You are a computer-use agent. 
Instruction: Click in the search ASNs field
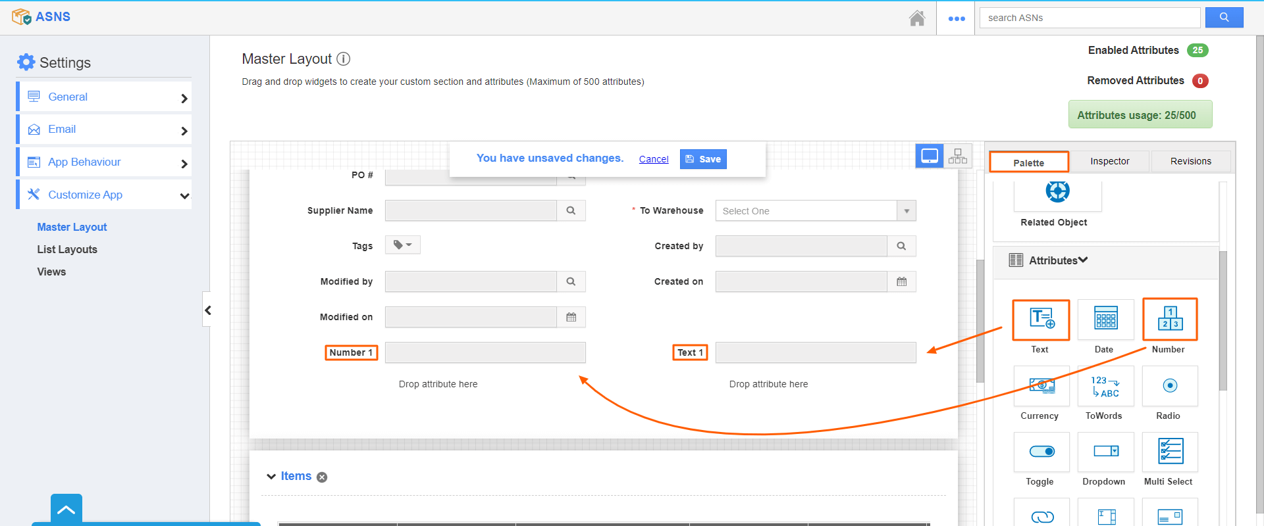tap(1090, 18)
